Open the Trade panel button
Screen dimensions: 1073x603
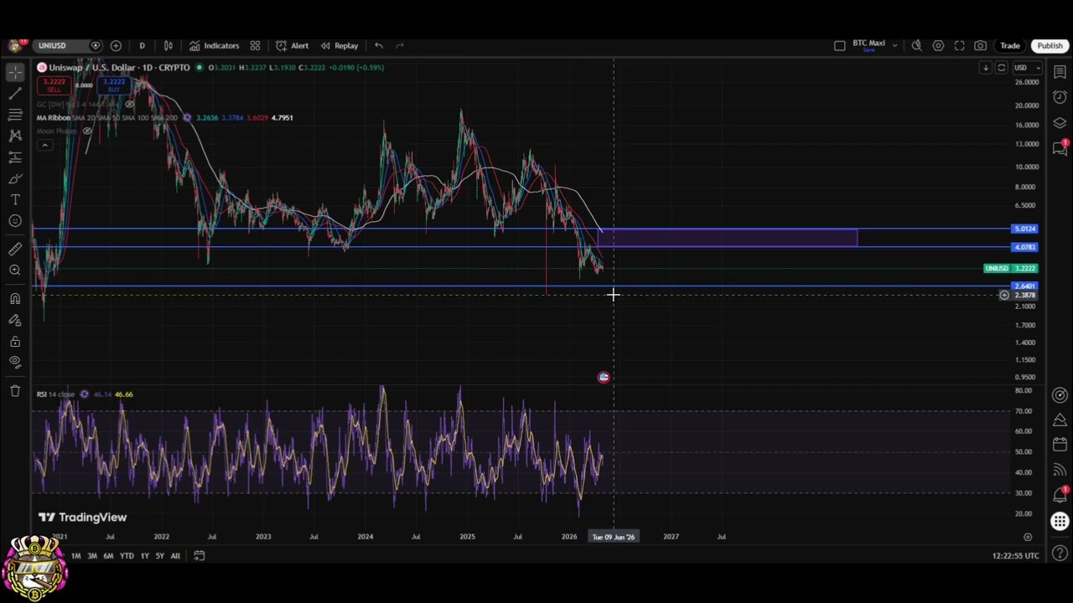coord(1009,45)
